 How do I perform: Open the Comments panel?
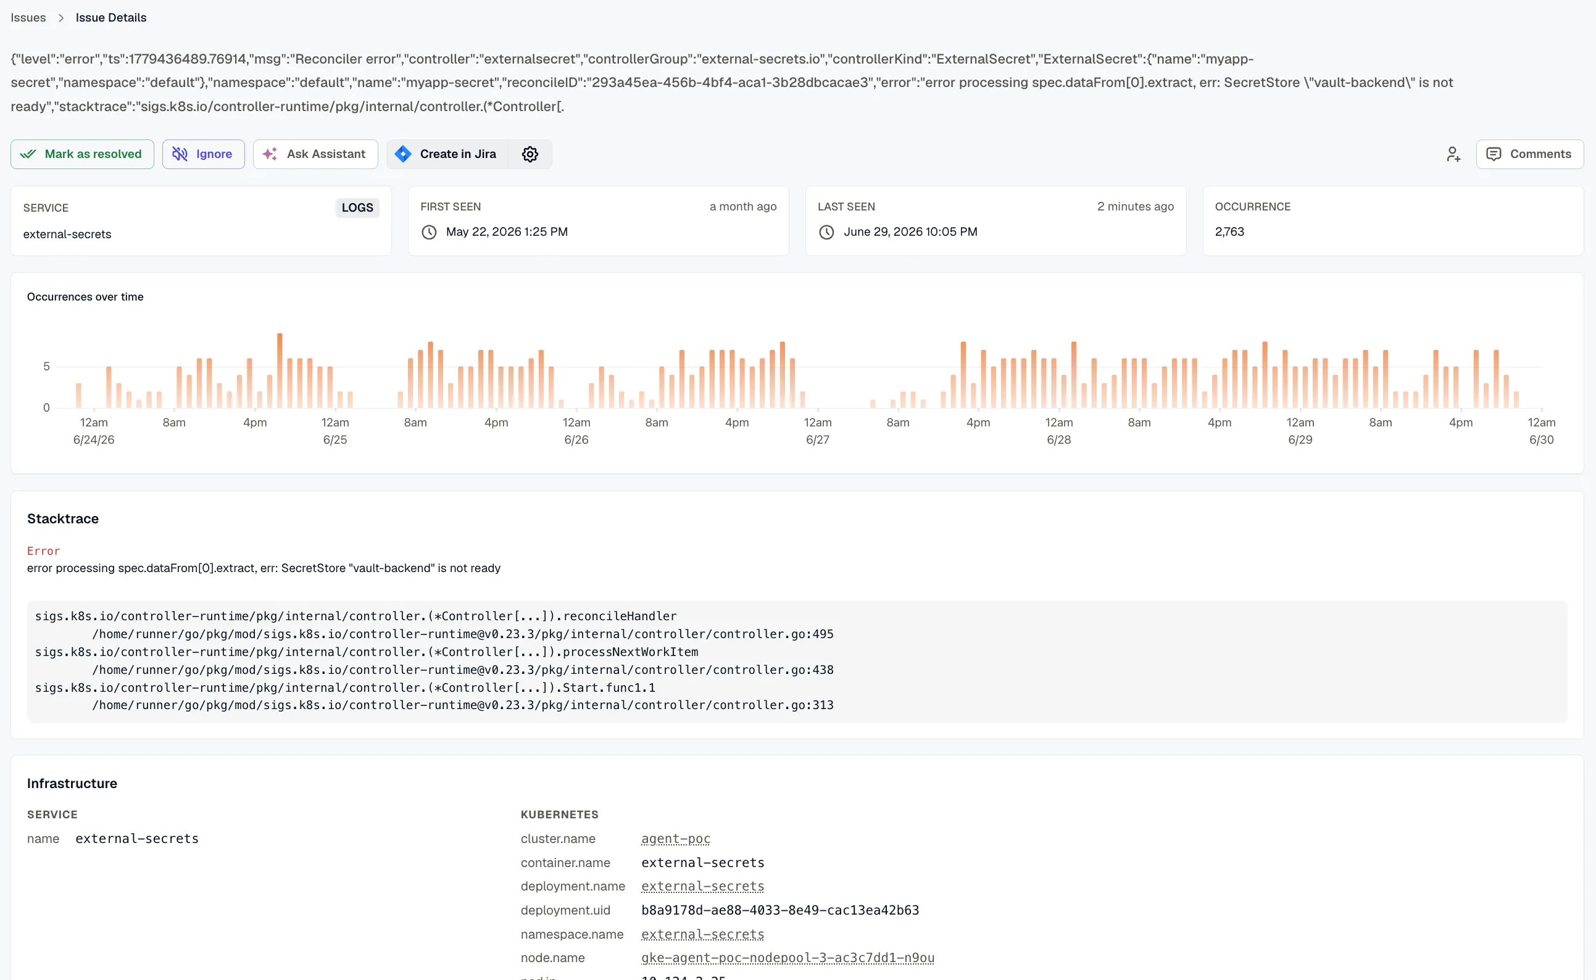point(1530,154)
